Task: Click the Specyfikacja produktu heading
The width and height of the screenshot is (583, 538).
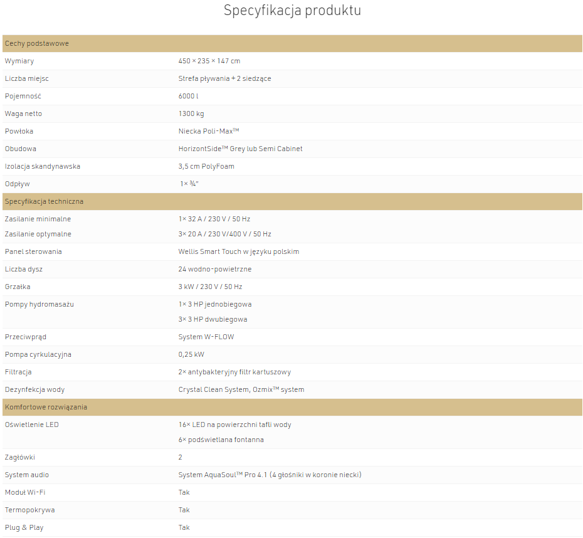Action: click(x=292, y=11)
